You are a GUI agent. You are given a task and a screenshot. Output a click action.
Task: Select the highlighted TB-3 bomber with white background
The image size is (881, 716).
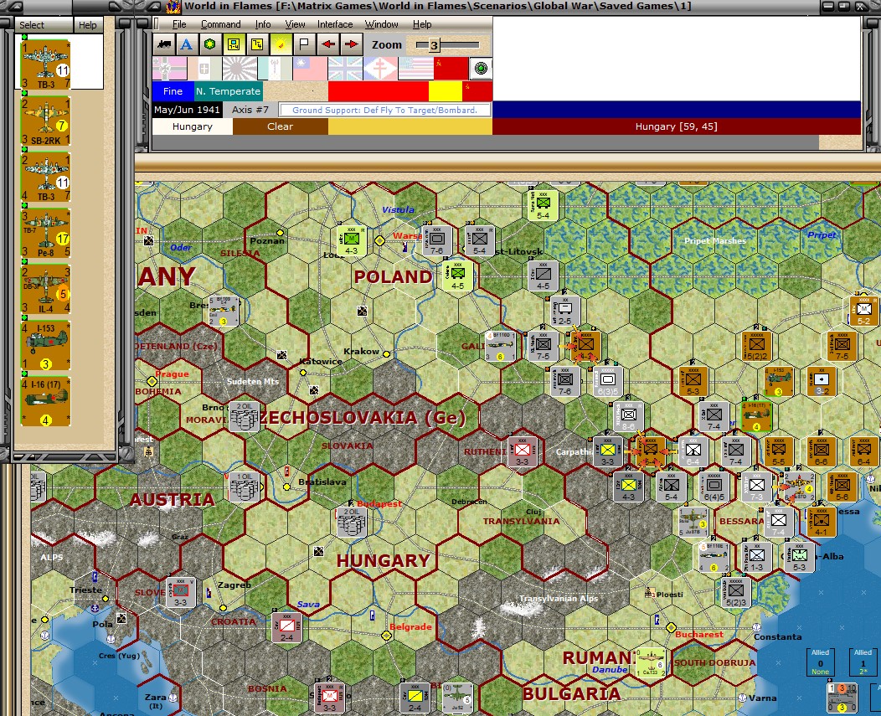click(45, 64)
